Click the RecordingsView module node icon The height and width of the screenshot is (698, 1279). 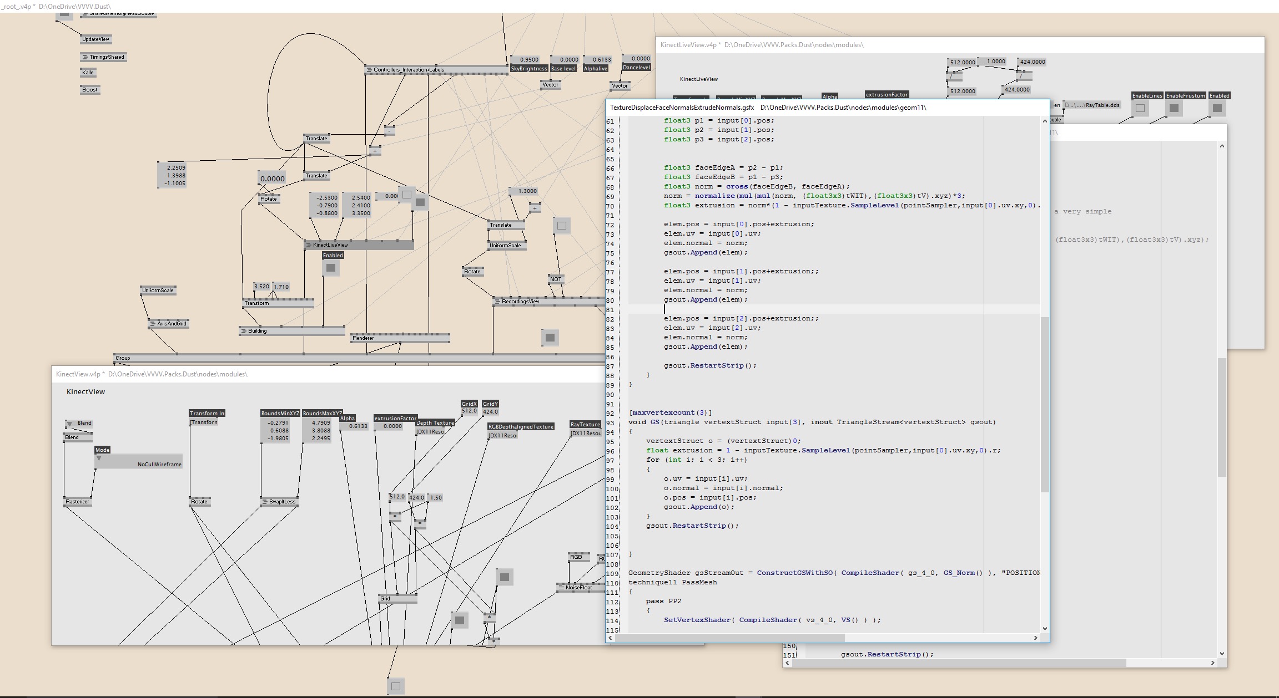tap(498, 302)
